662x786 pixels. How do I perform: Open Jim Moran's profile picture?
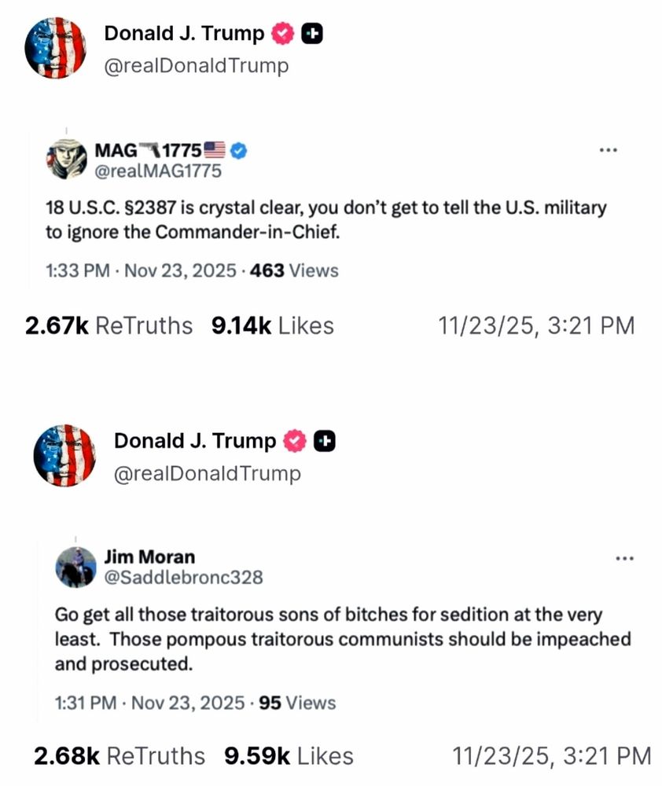(x=75, y=567)
